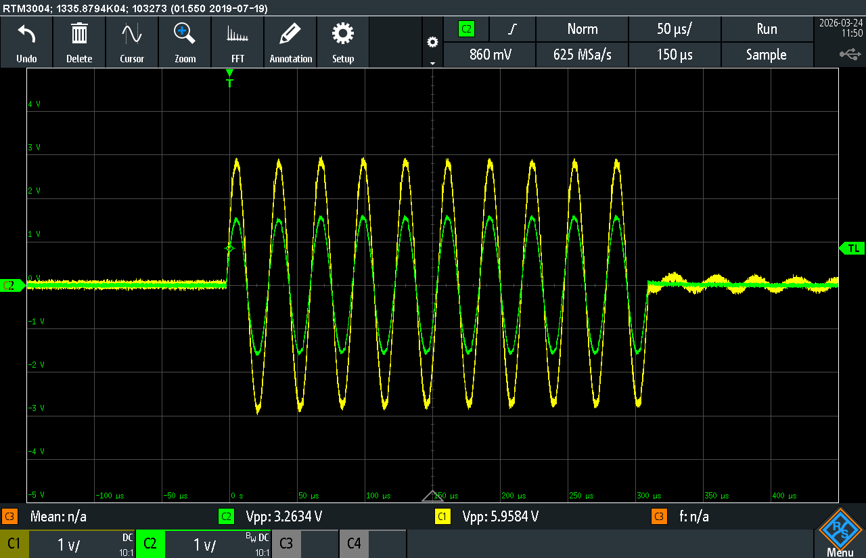Screen dimensions: 866x558
Task: Activate the Cursor measurement tool
Action: click(132, 34)
